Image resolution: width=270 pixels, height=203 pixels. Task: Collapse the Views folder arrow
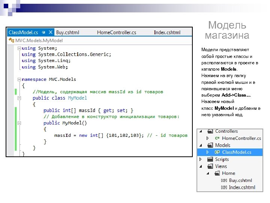coord(201,167)
